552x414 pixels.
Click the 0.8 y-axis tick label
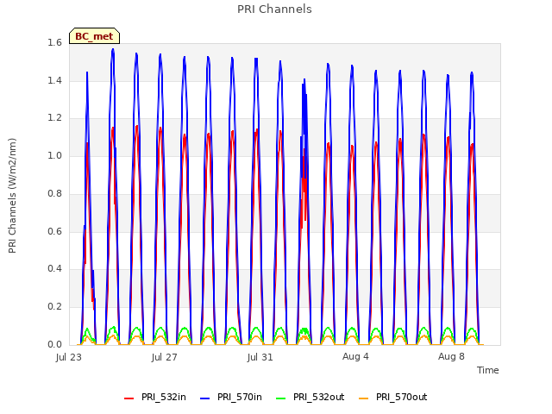click(54, 193)
